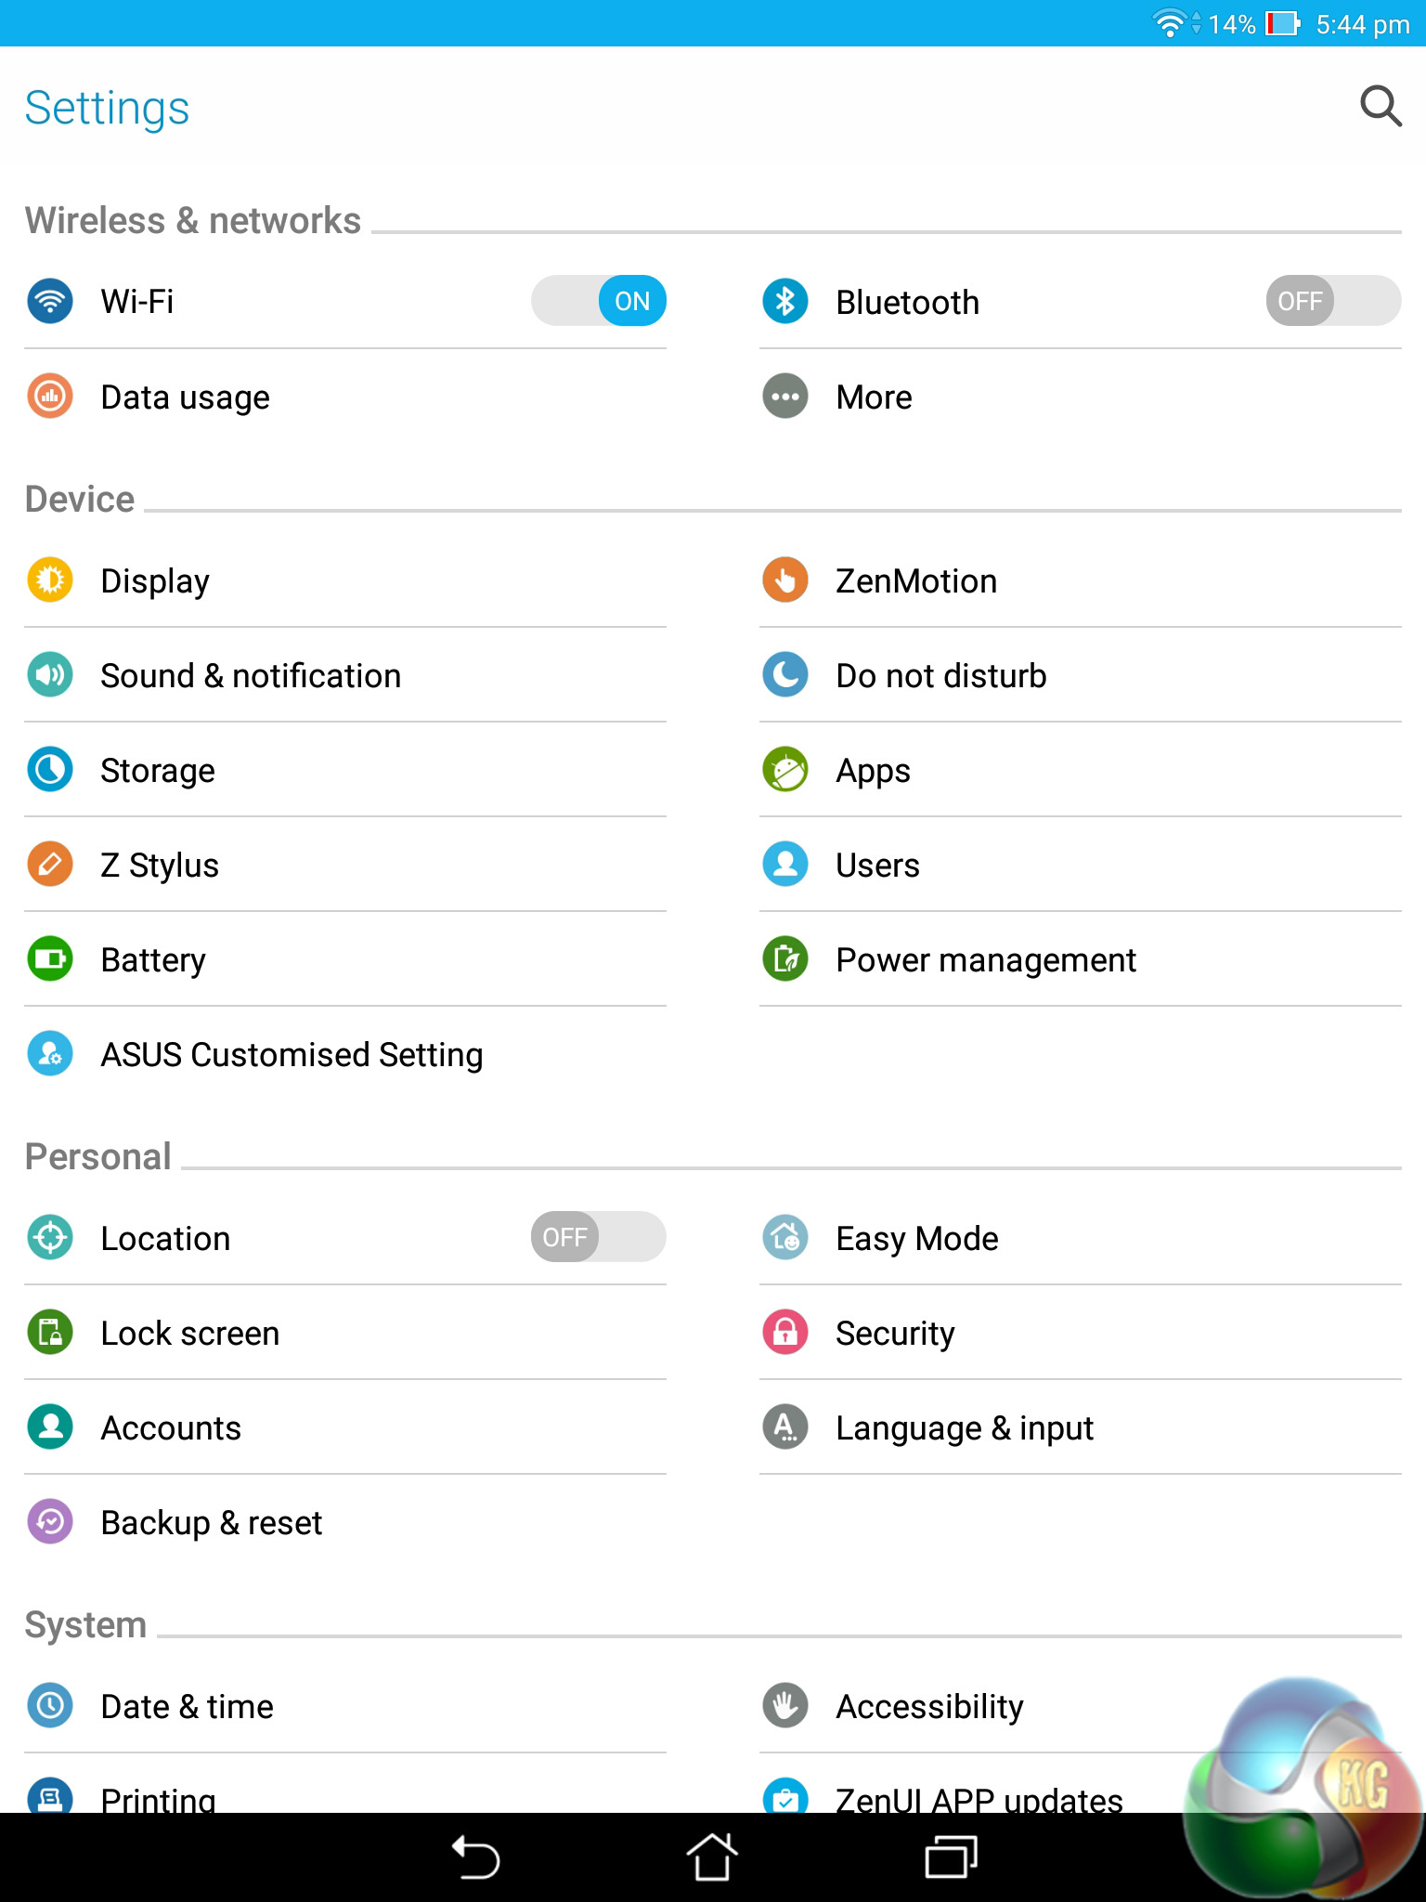1426x1902 pixels.
Task: Enable the Bluetooth switch
Action: tap(1333, 301)
